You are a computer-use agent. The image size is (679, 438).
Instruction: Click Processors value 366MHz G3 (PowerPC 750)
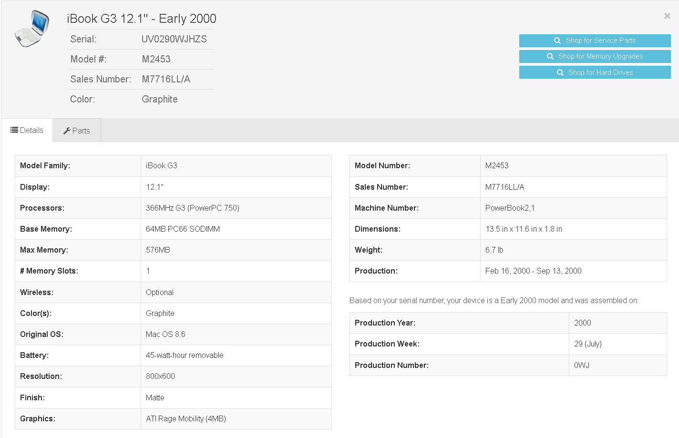pos(193,208)
